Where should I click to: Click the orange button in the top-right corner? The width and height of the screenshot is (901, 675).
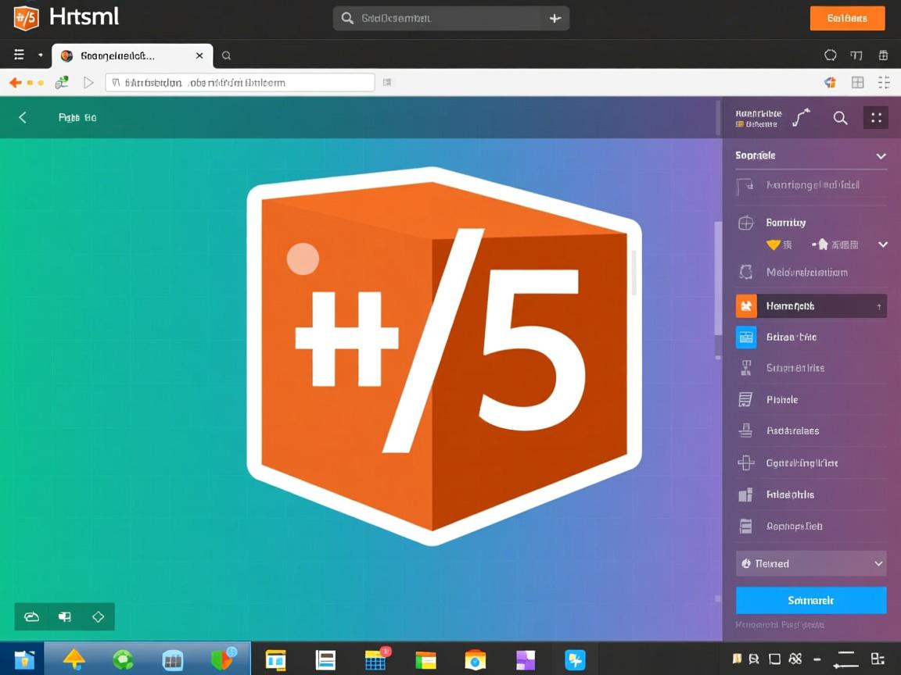click(847, 17)
